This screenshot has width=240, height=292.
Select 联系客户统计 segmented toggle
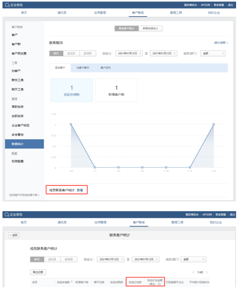click(x=126, y=29)
